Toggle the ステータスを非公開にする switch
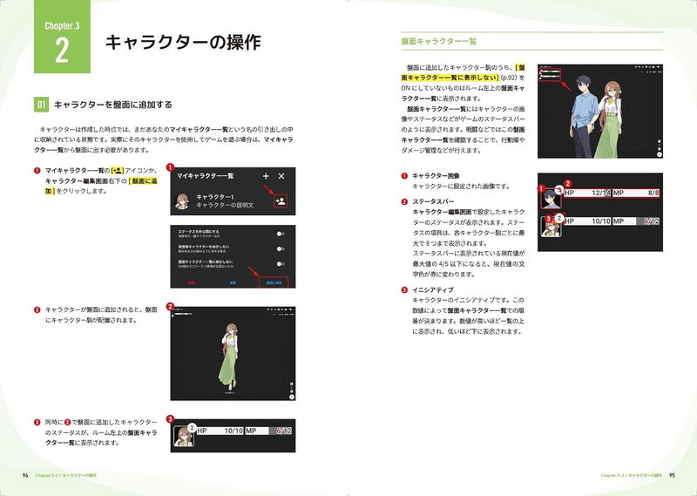This screenshot has height=496, width=697. pyautogui.click(x=281, y=234)
